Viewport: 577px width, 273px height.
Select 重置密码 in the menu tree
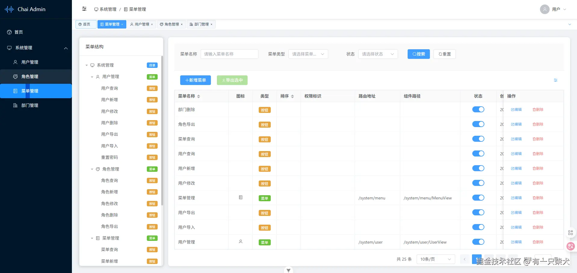pyautogui.click(x=110, y=157)
